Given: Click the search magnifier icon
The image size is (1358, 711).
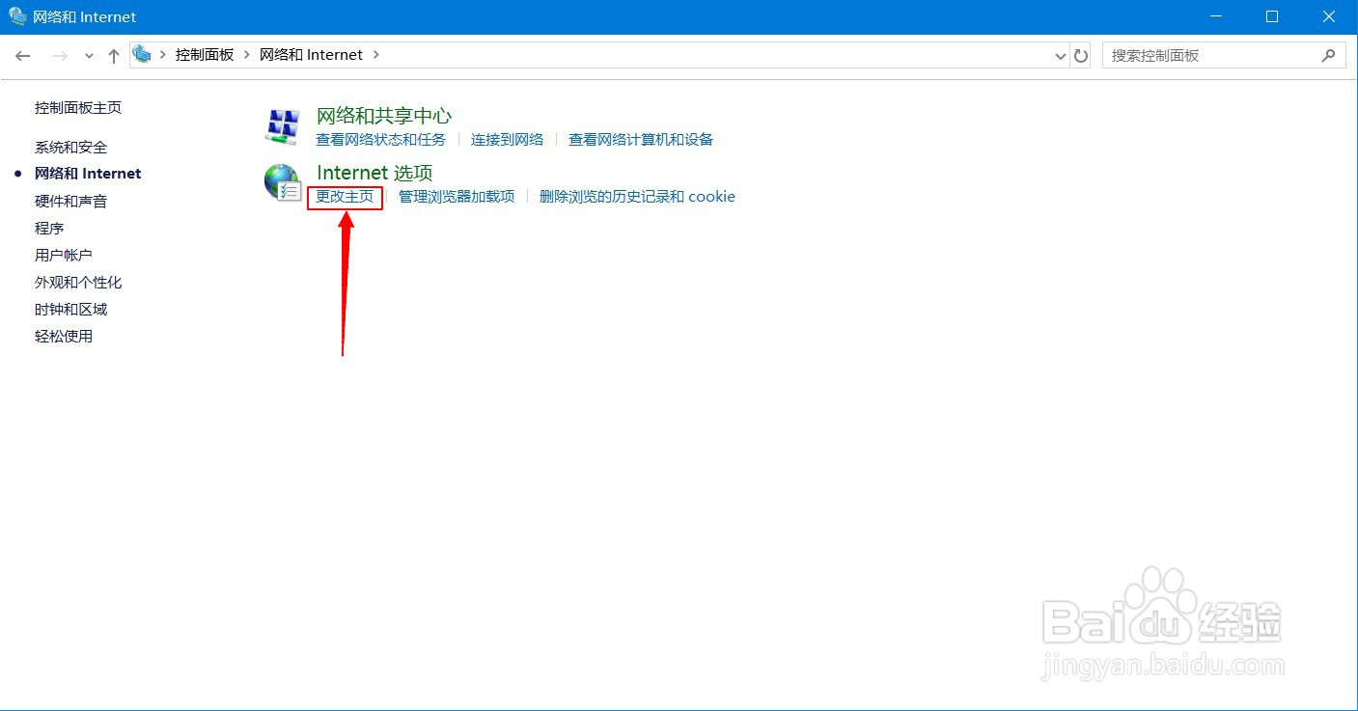Looking at the screenshot, I should [x=1329, y=55].
